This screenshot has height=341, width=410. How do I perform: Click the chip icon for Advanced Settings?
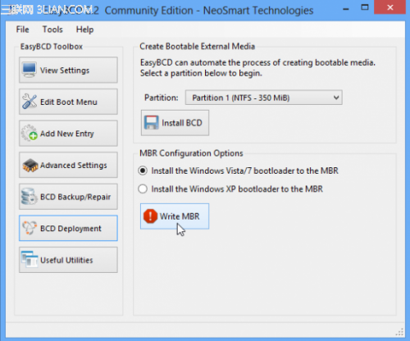click(30, 166)
